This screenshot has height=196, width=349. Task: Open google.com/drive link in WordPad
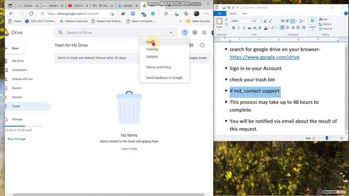click(264, 57)
